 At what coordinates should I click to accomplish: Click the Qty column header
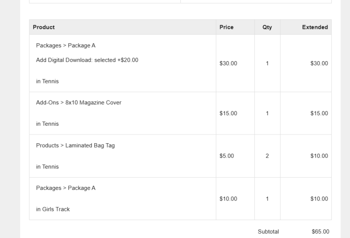tap(267, 27)
